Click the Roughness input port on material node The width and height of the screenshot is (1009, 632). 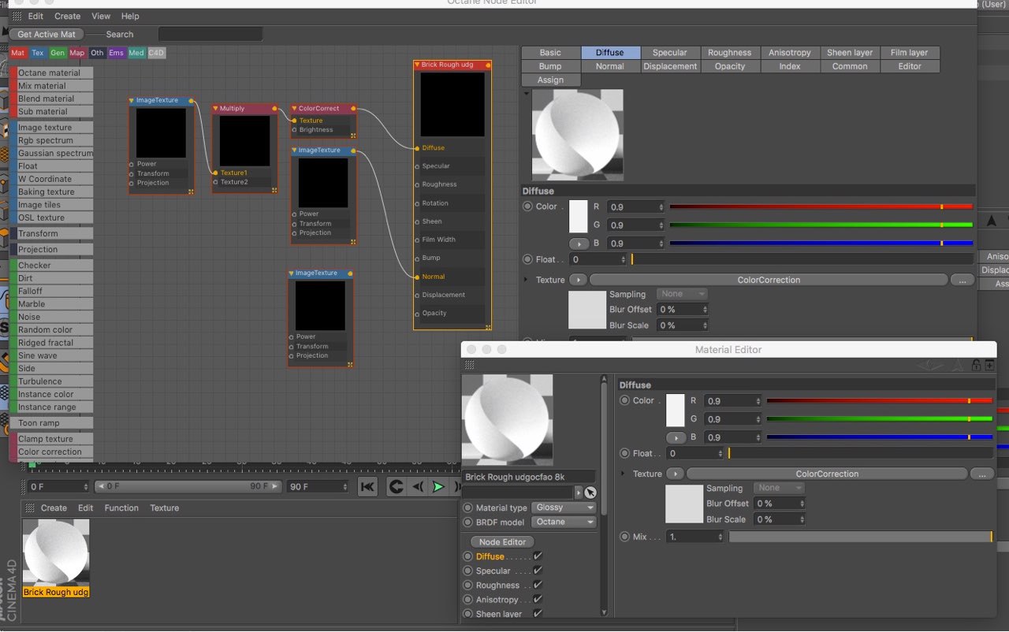click(417, 184)
